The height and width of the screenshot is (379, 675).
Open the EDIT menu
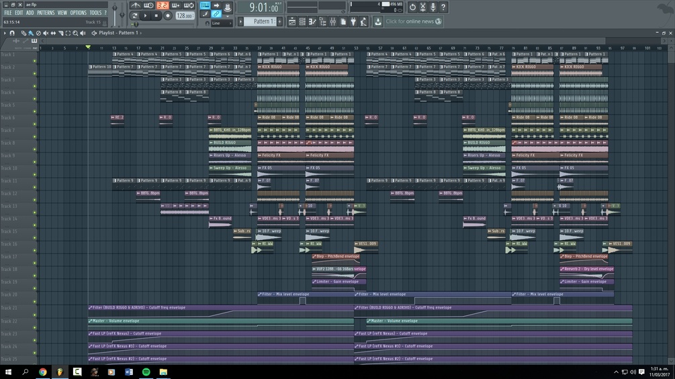(19, 13)
